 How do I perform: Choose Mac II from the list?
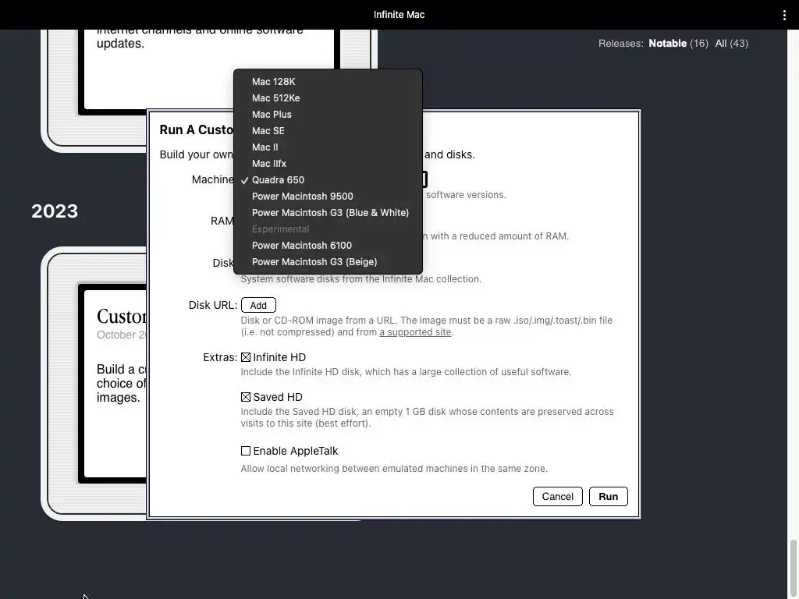pyautogui.click(x=328, y=147)
